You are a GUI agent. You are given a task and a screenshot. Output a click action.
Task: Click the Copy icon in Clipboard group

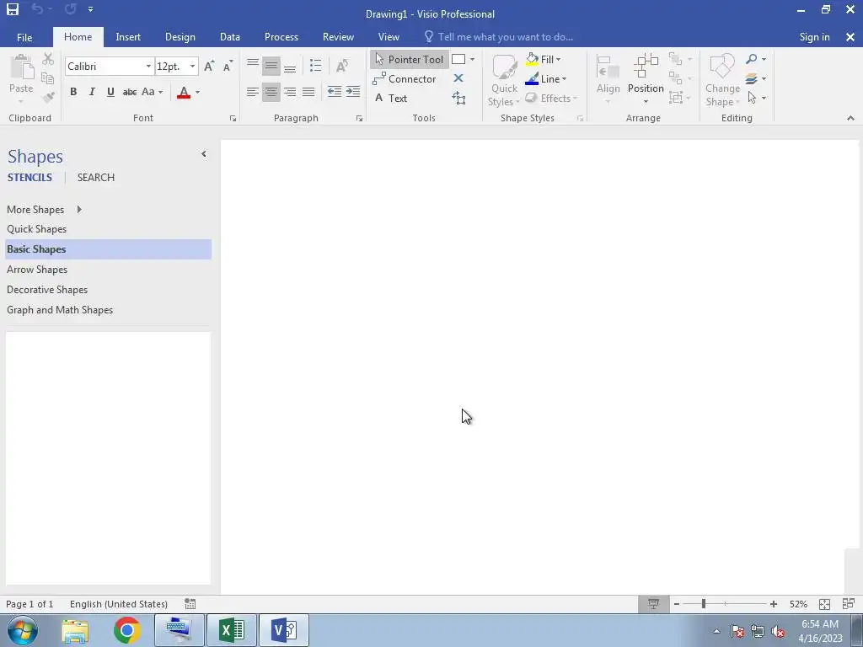pyautogui.click(x=48, y=78)
